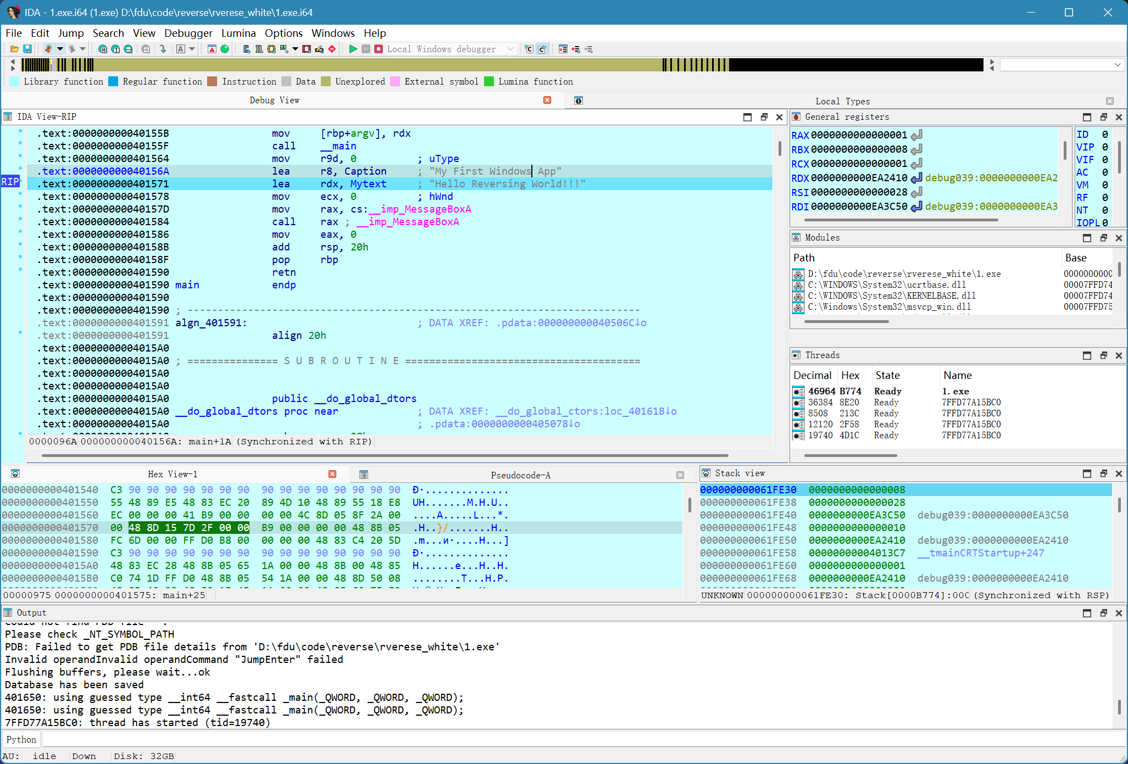The width and height of the screenshot is (1128, 764).
Task: Open the Debugger menu
Action: 188,33
